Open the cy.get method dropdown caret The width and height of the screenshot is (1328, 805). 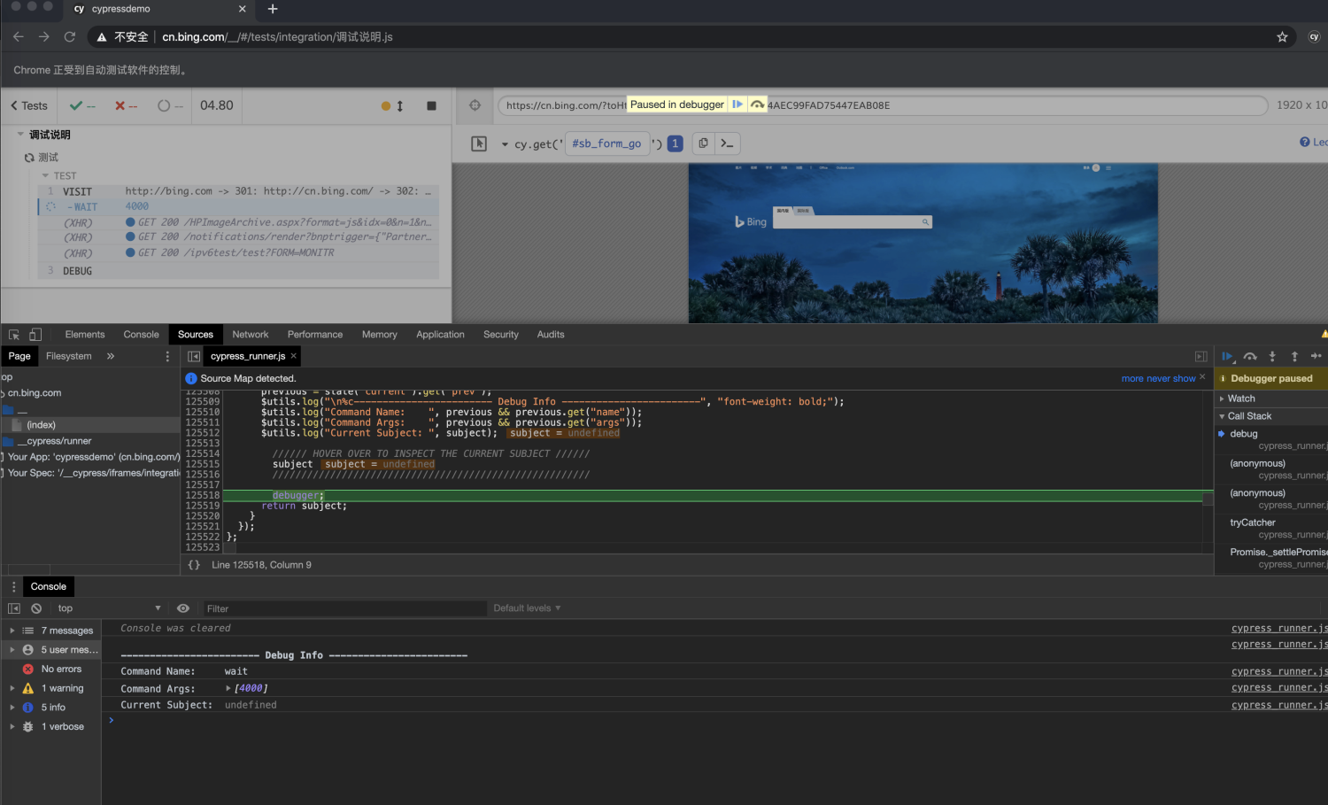[505, 144]
